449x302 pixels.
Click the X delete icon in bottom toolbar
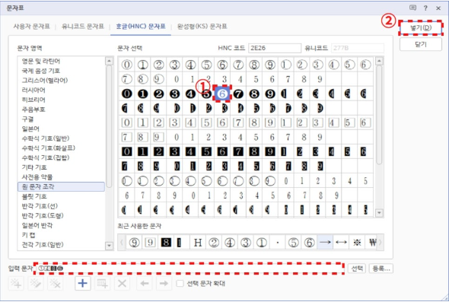click(x=122, y=284)
